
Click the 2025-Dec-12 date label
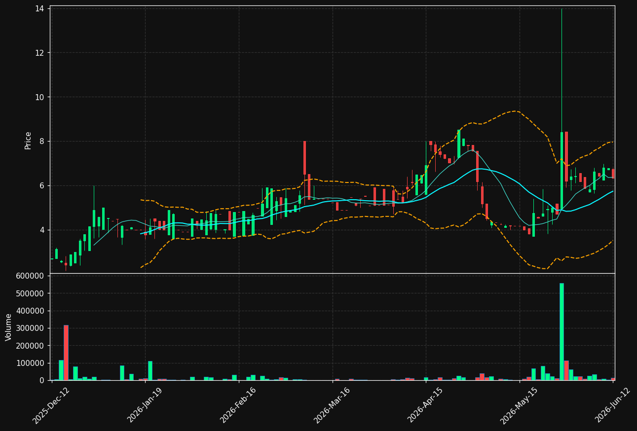[x=51, y=405]
